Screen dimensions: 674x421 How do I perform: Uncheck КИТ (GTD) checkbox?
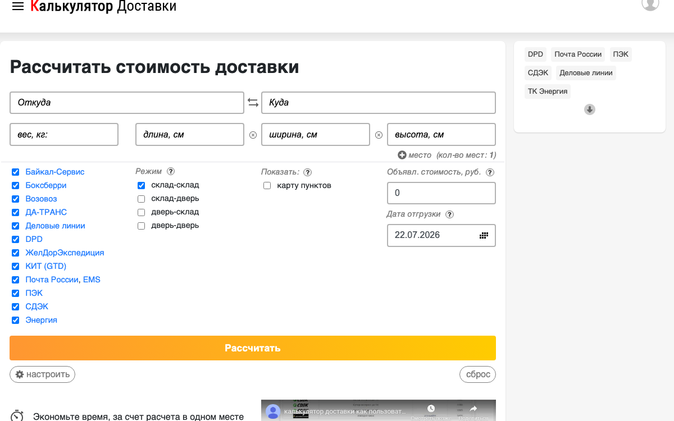[16, 266]
